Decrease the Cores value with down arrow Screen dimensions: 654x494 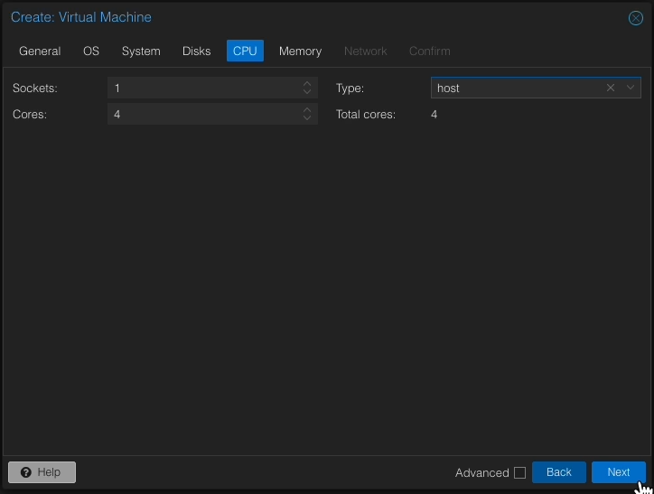click(x=307, y=118)
